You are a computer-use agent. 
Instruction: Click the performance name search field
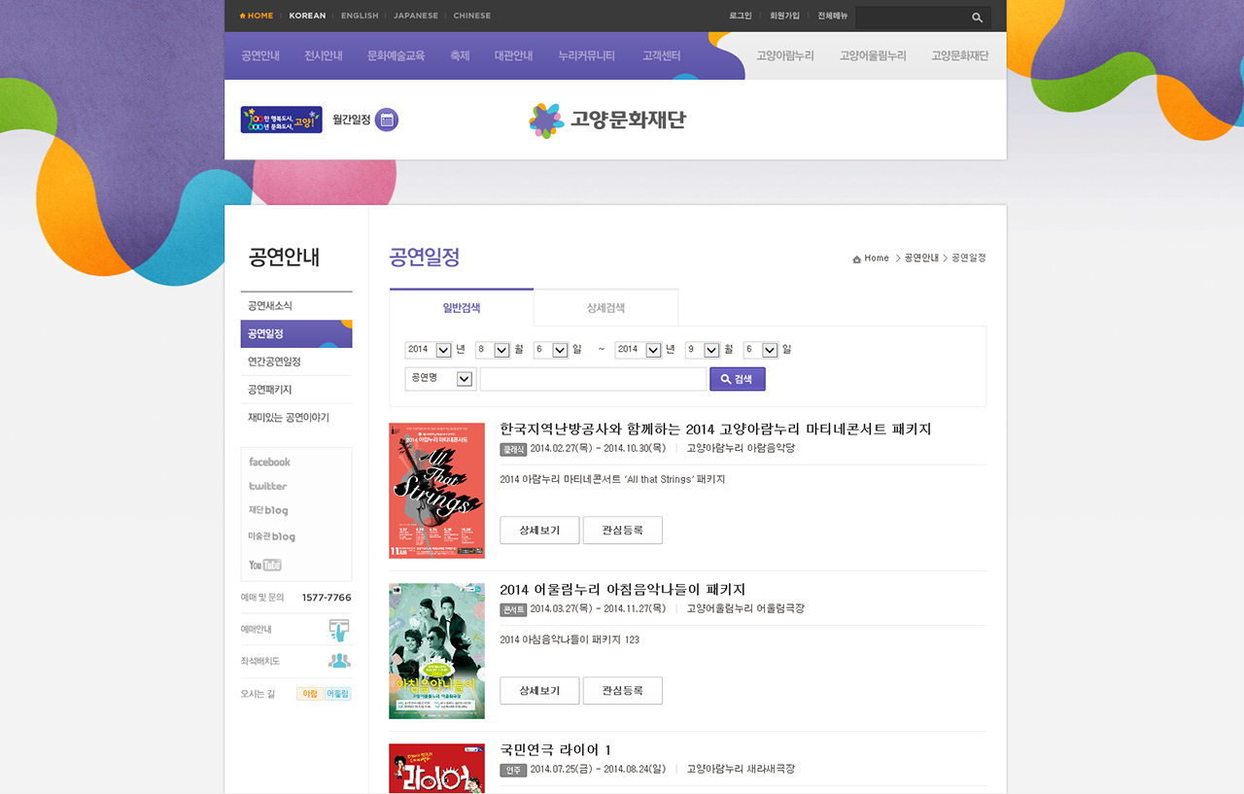(x=593, y=379)
